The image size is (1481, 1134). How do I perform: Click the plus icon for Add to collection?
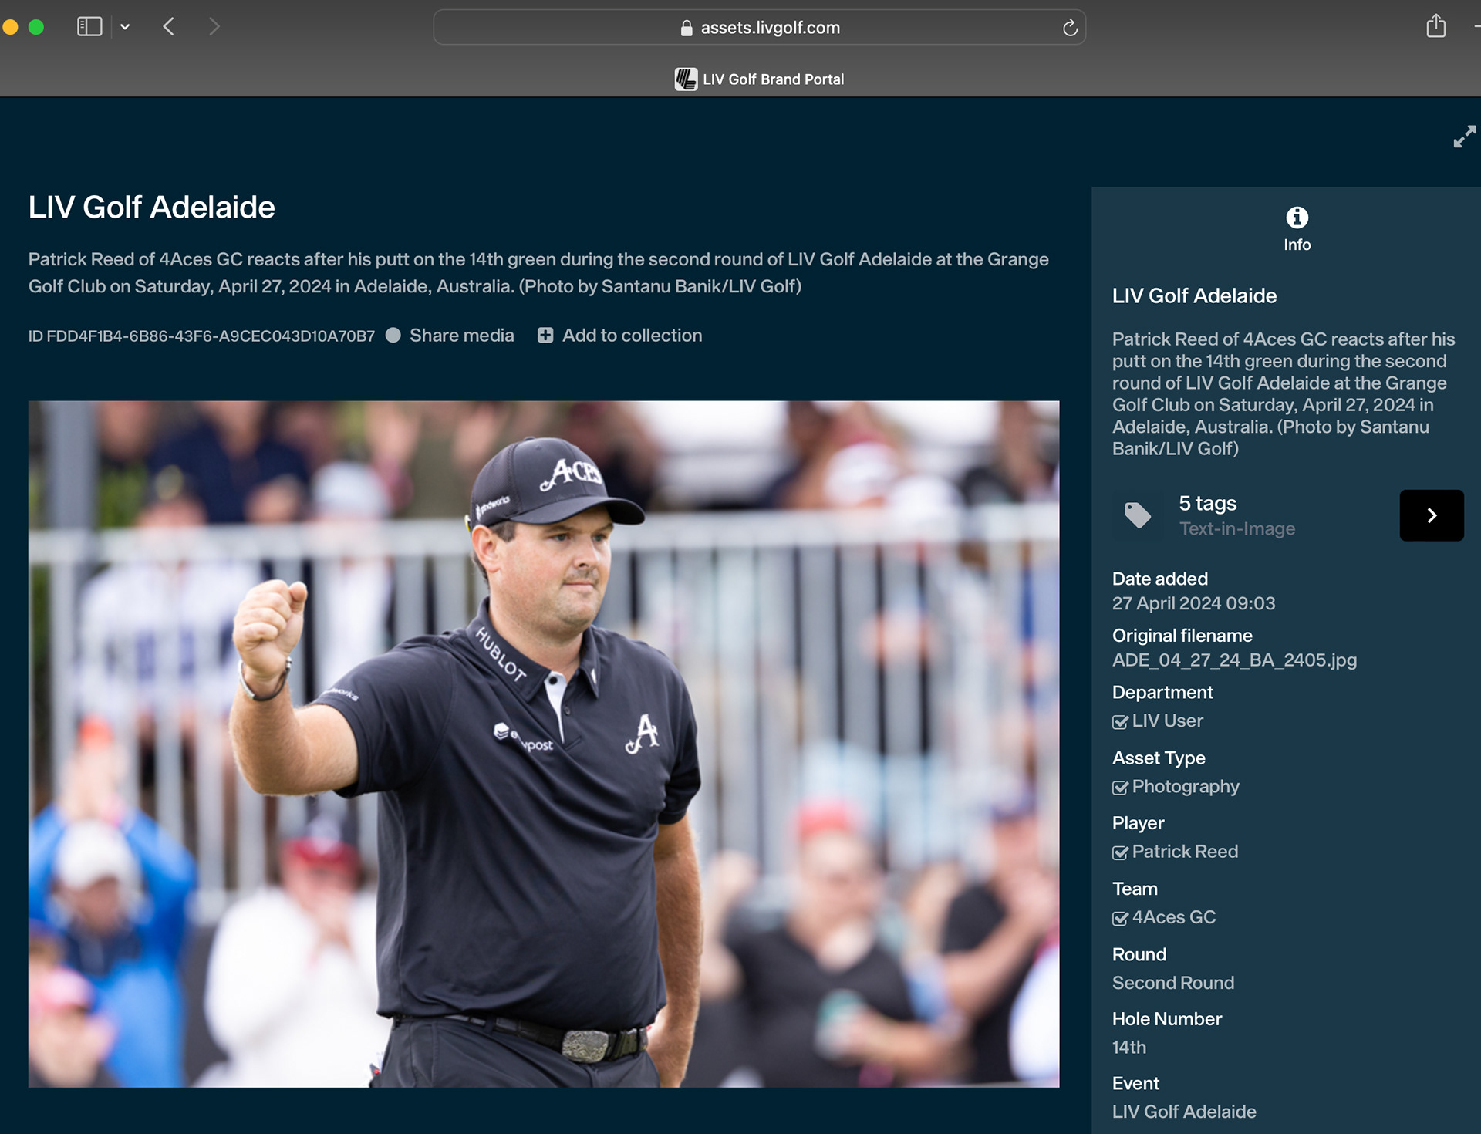click(x=545, y=336)
